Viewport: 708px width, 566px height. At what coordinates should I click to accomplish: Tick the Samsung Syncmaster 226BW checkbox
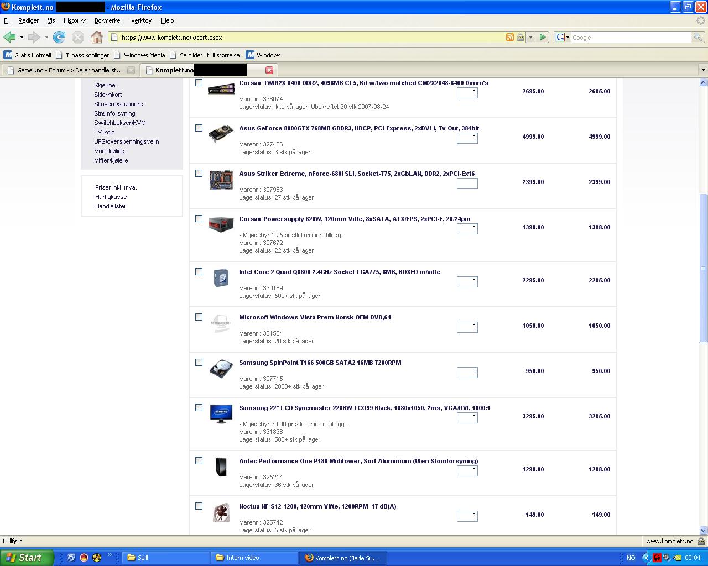point(199,408)
